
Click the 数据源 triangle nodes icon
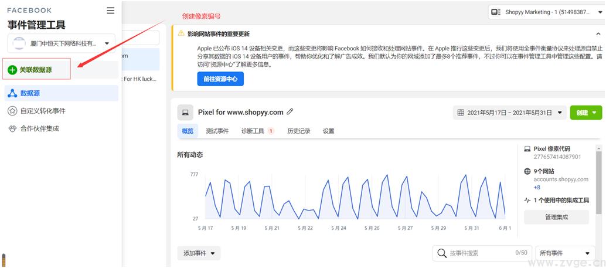pos(12,93)
